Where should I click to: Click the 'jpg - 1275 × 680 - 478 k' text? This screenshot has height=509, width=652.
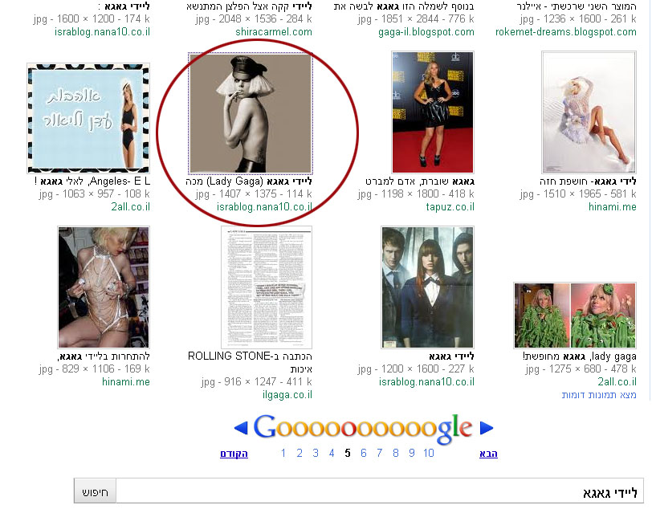pos(581,369)
